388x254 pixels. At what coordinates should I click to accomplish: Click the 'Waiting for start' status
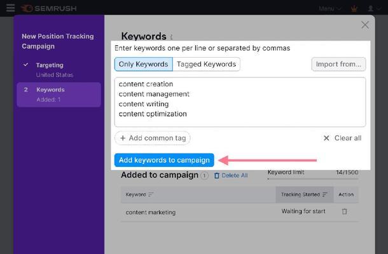pyautogui.click(x=303, y=211)
